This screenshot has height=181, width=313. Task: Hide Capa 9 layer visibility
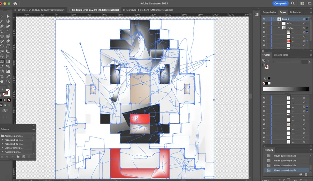pyautogui.click(x=264, y=19)
